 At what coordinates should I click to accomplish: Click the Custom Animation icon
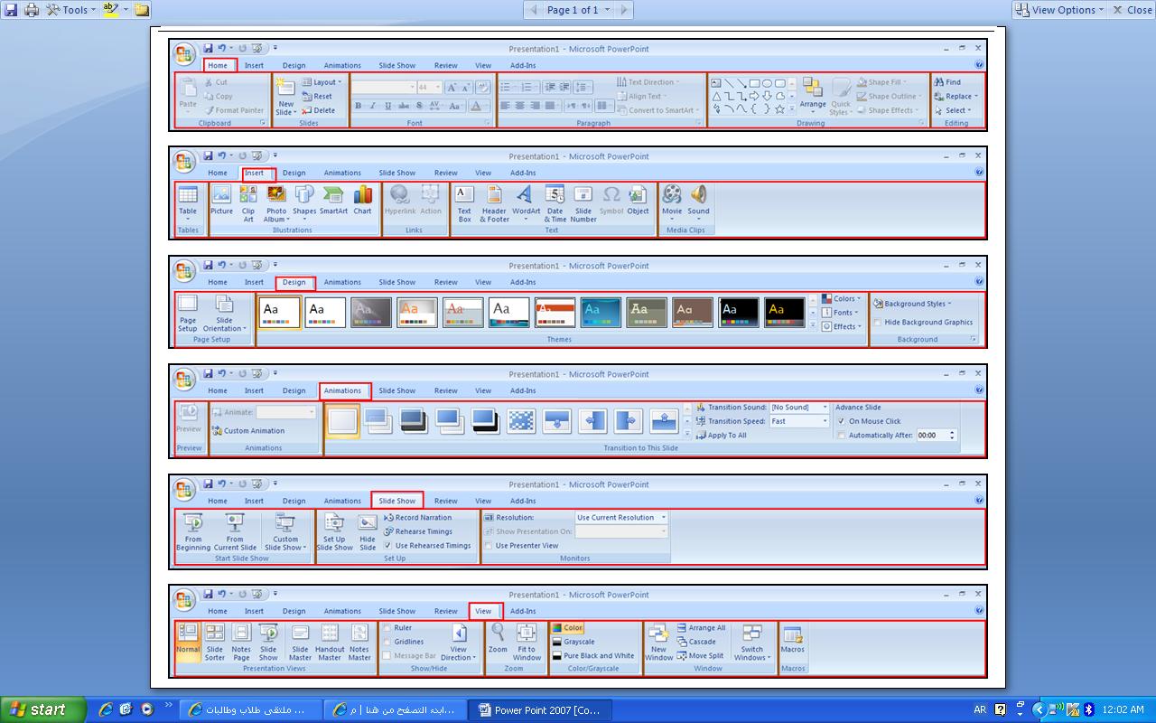click(x=218, y=431)
